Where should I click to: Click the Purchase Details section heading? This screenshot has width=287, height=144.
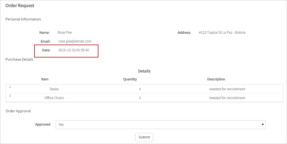[x=19, y=60]
